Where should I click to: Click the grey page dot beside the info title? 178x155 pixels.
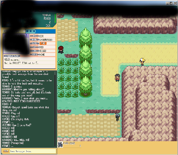point(24,31)
